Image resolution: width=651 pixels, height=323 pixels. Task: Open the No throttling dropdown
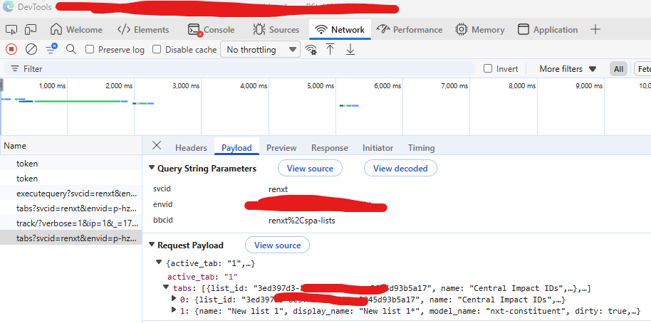coord(260,50)
